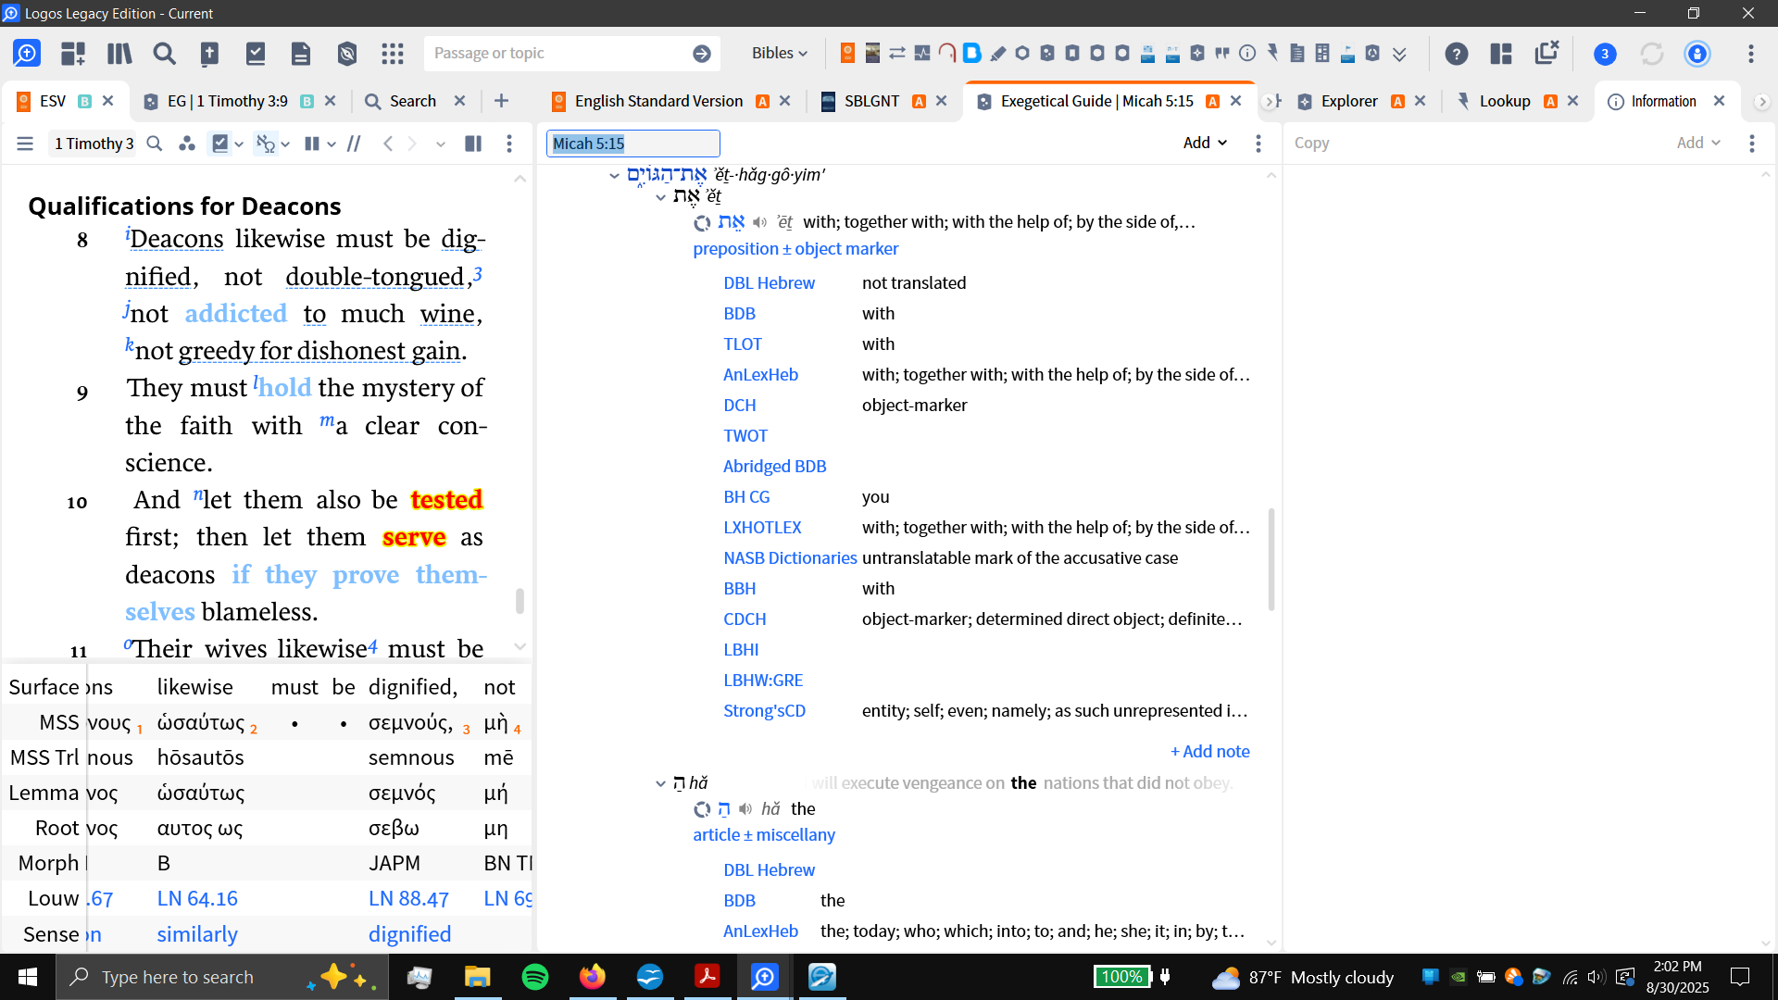Click the Passage or topic box

tap(558, 54)
